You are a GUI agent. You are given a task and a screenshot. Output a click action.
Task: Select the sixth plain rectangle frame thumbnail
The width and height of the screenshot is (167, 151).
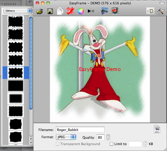coord(16,86)
